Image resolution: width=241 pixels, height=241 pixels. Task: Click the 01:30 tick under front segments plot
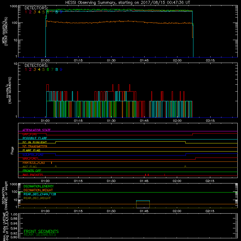111,61
